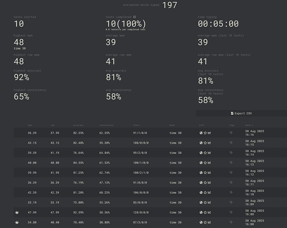Click the Export CSV button
Image resolution: width=287 pixels, height=228 pixels.
click(241, 113)
